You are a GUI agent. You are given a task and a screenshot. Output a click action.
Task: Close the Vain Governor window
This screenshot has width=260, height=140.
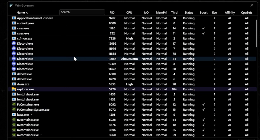point(252,5)
